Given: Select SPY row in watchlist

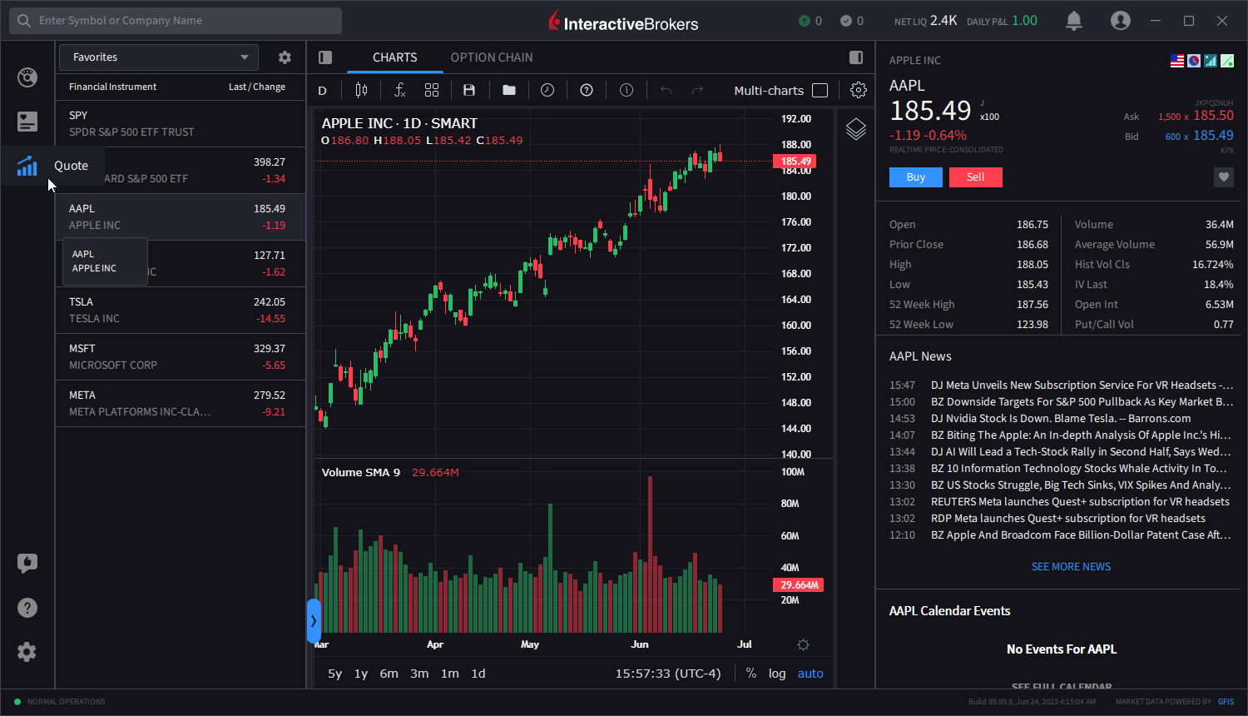Looking at the screenshot, I should click(181, 123).
